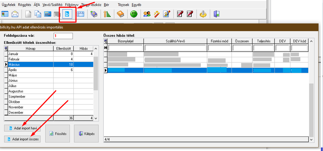The height and width of the screenshot is (151, 323).
Task: Click the Szállító/Vevő filter field
Action: point(175,48)
